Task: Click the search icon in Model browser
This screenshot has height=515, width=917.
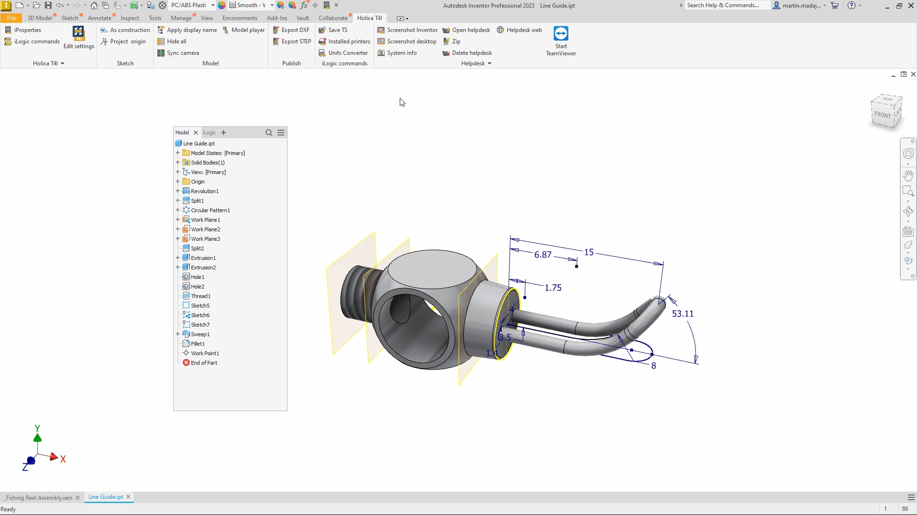Action: coord(269,133)
